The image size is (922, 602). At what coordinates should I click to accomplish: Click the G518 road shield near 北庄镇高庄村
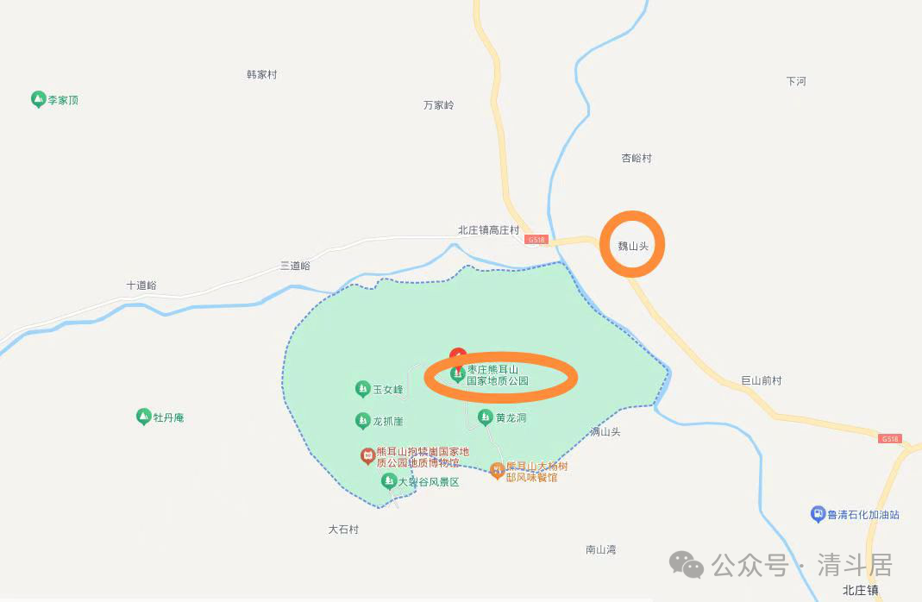(x=536, y=240)
